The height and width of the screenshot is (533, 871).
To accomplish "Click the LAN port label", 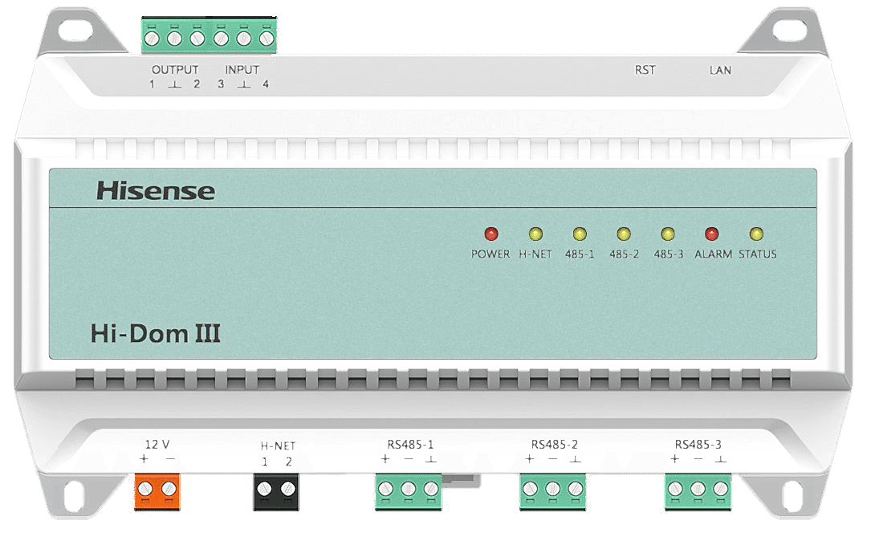I will 720,71.
